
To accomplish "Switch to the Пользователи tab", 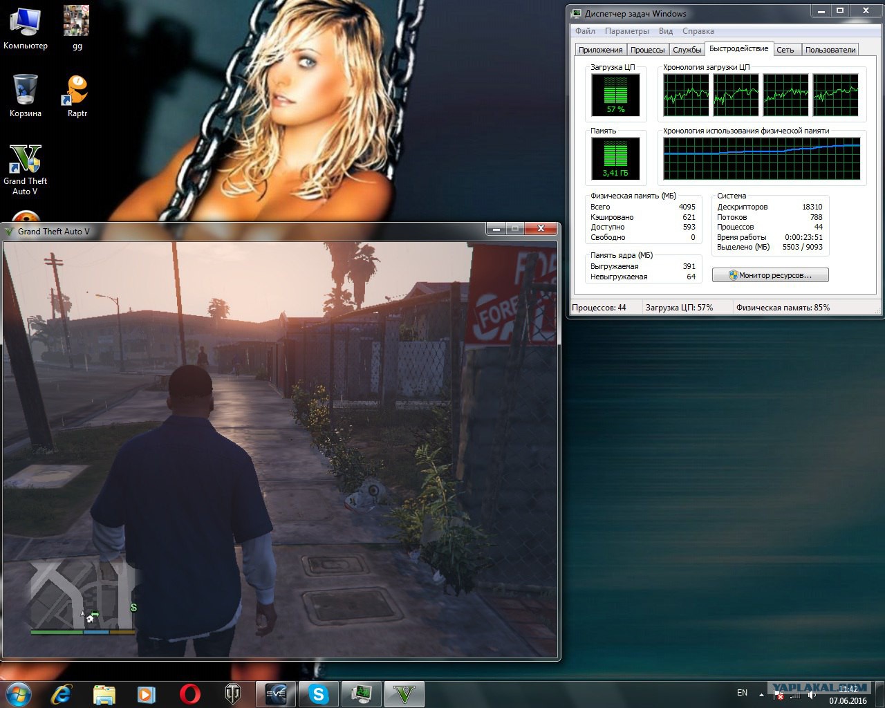I will (x=830, y=50).
